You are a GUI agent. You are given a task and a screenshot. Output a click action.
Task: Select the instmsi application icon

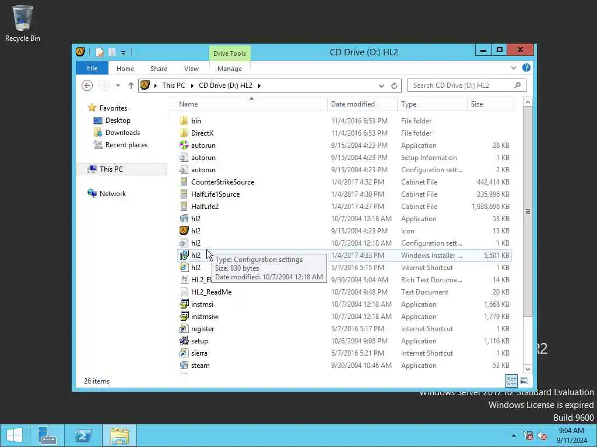(184, 304)
